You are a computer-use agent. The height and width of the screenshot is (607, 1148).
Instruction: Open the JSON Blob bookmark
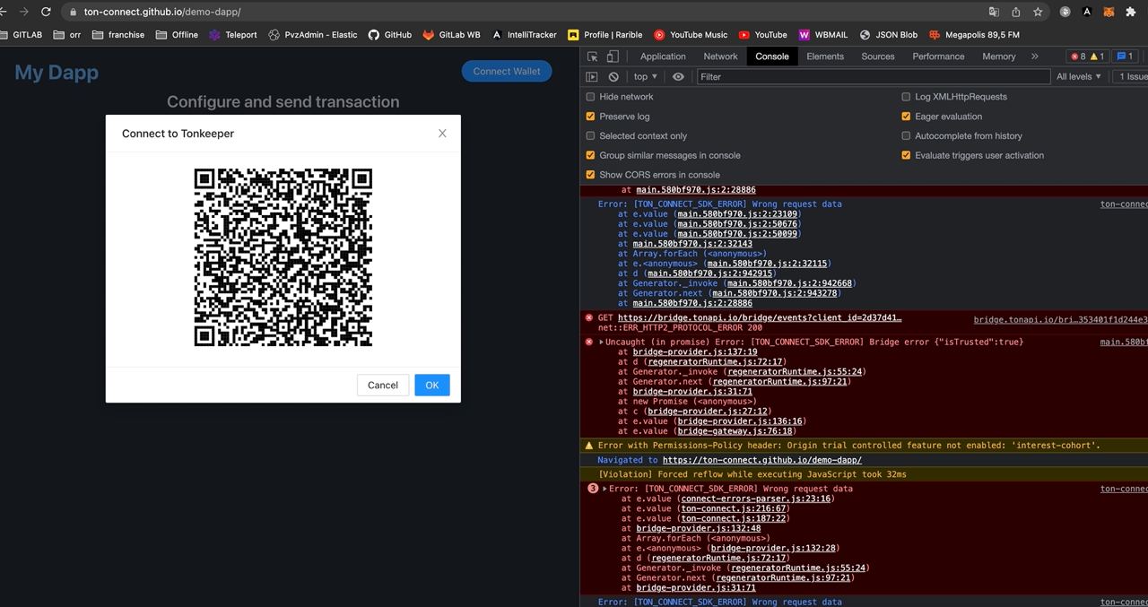[x=889, y=35]
